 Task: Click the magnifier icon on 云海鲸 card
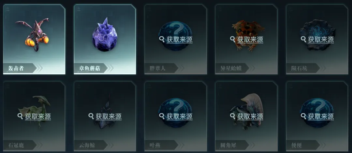91,116
